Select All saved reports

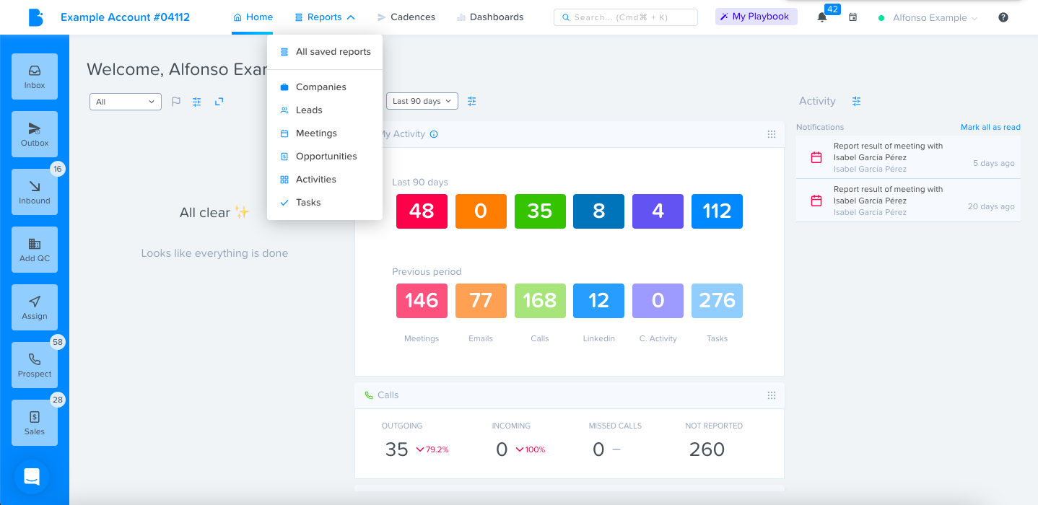click(x=325, y=52)
